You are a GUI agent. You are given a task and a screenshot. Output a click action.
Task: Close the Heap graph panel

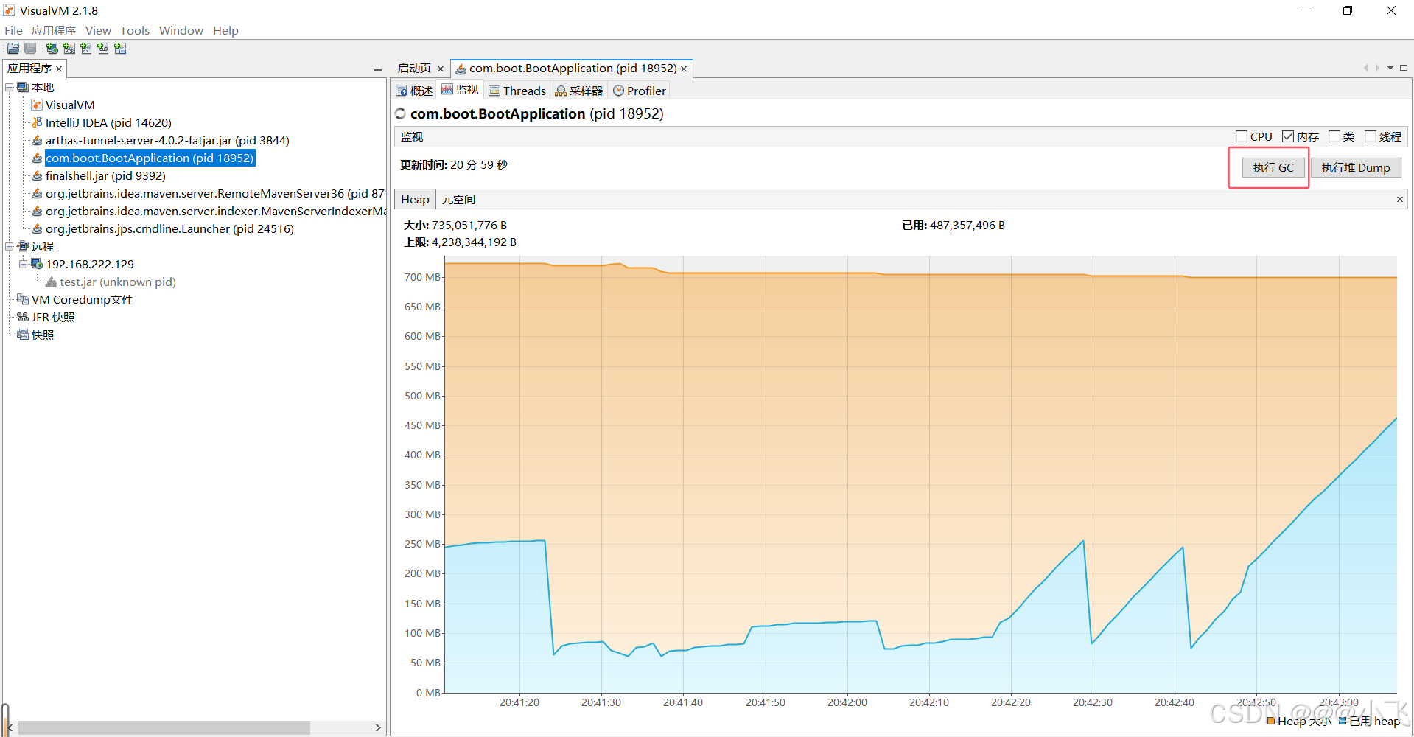1399,200
